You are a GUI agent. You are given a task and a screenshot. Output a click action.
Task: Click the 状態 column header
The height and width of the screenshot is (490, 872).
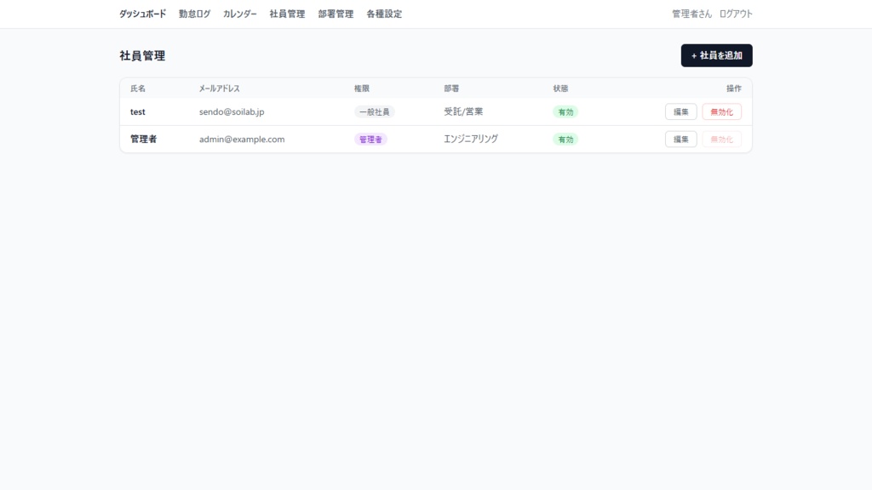560,88
